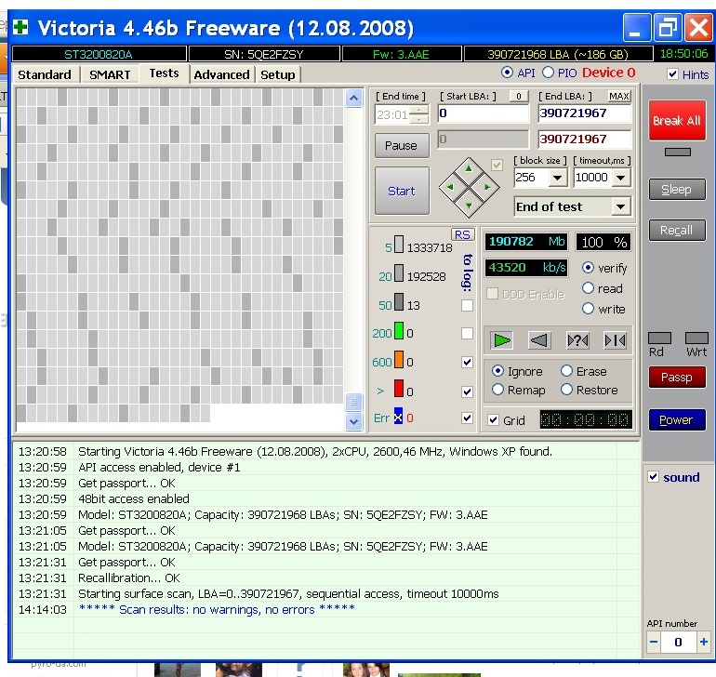Screen dimensions: 716x677
Task: Click the green play scan button
Action: [x=501, y=340]
